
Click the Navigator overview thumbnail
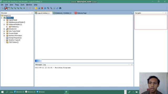151,22
